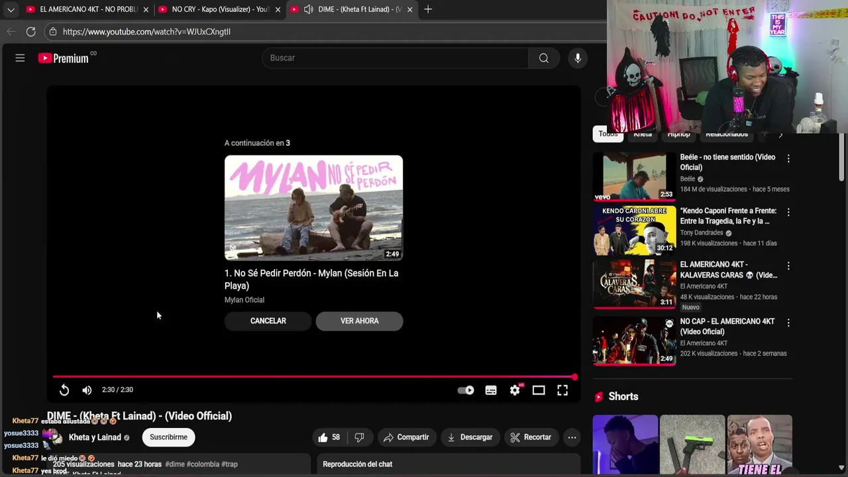Open the green gun Shorts thumbnail

(692, 445)
